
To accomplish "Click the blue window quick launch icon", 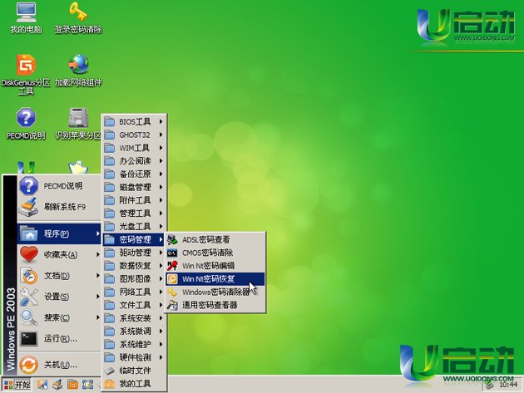I will pyautogui.click(x=87, y=385).
